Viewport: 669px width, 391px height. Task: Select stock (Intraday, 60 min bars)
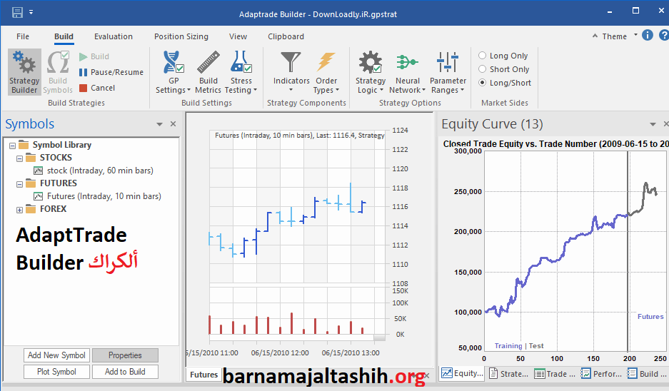100,171
